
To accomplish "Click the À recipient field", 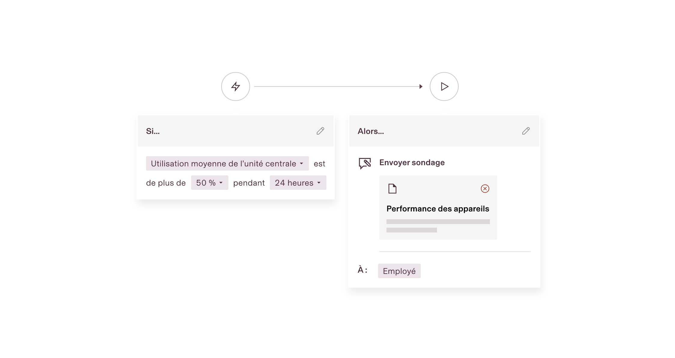I will [362, 270].
